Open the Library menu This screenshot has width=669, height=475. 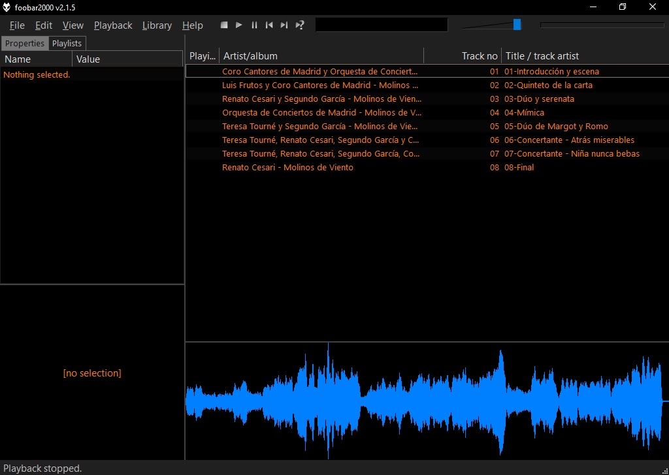point(157,25)
